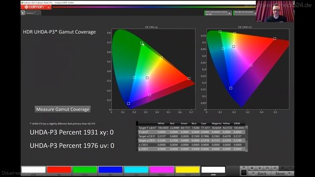
Task: Click the magenta target in CIE 1976 chart
Action: coord(251,65)
